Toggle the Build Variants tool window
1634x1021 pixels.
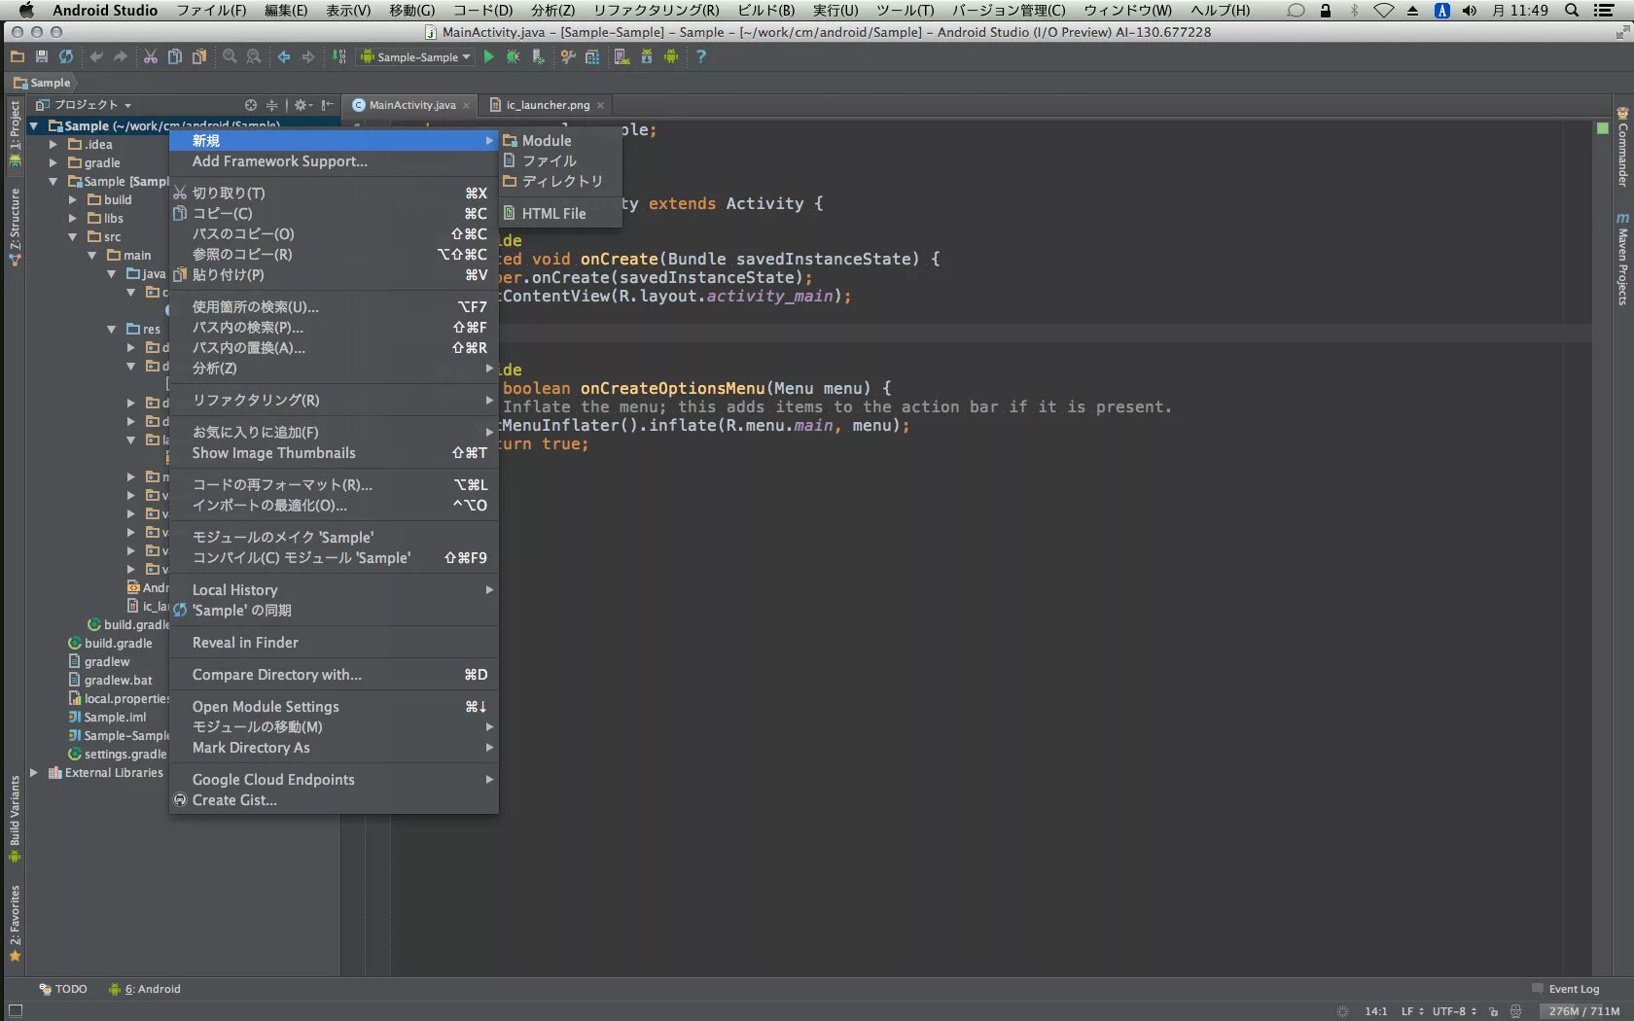(x=15, y=819)
